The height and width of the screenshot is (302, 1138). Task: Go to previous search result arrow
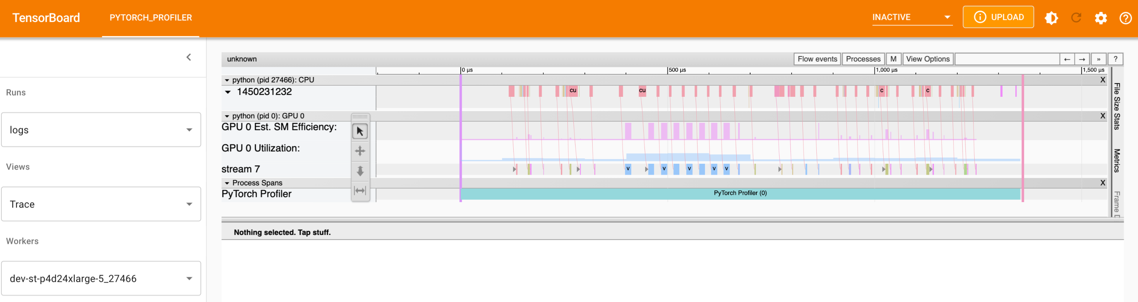[1066, 59]
